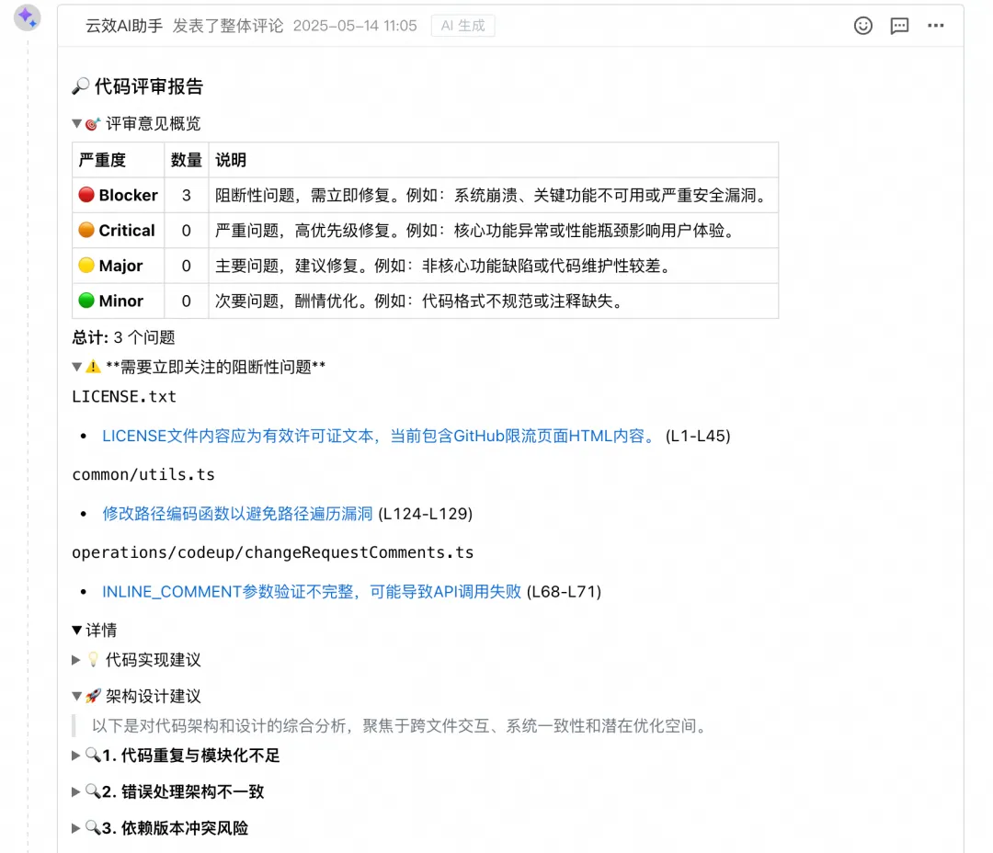Click the quote 以下是对代码架构和设计的综合分析
993x853 pixels.
pyautogui.click(x=400, y=726)
